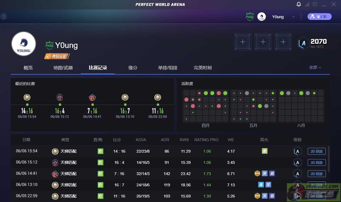Image resolution: width=341 pixels, height=202 pixels.
Task: Open the 全部 filter dropdown
Action: point(315,67)
